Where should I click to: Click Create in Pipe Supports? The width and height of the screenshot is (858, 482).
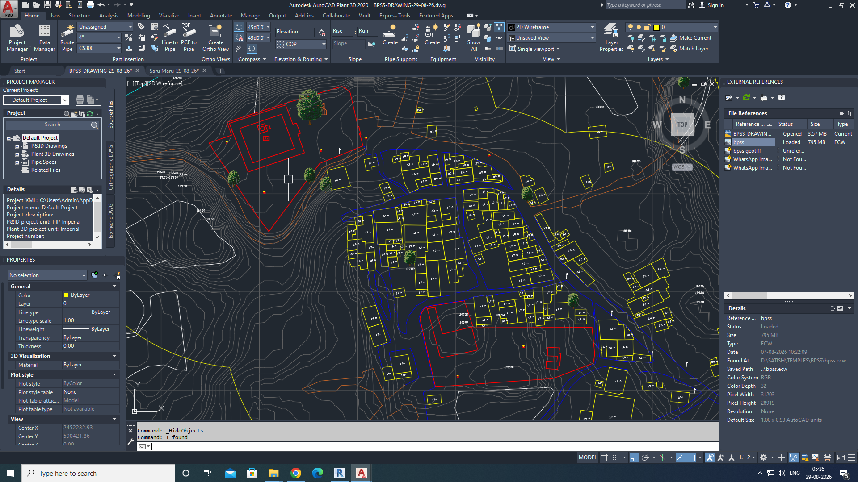[390, 35]
